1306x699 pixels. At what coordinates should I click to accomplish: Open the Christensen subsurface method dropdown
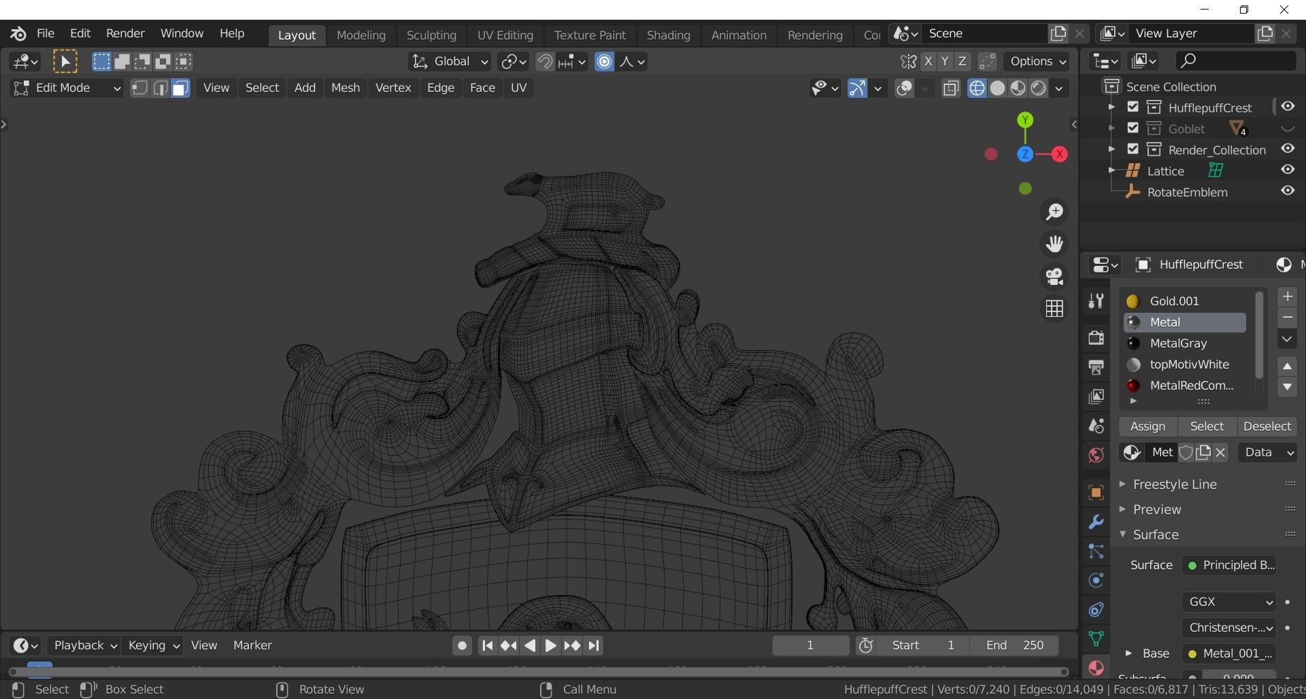[x=1229, y=628]
